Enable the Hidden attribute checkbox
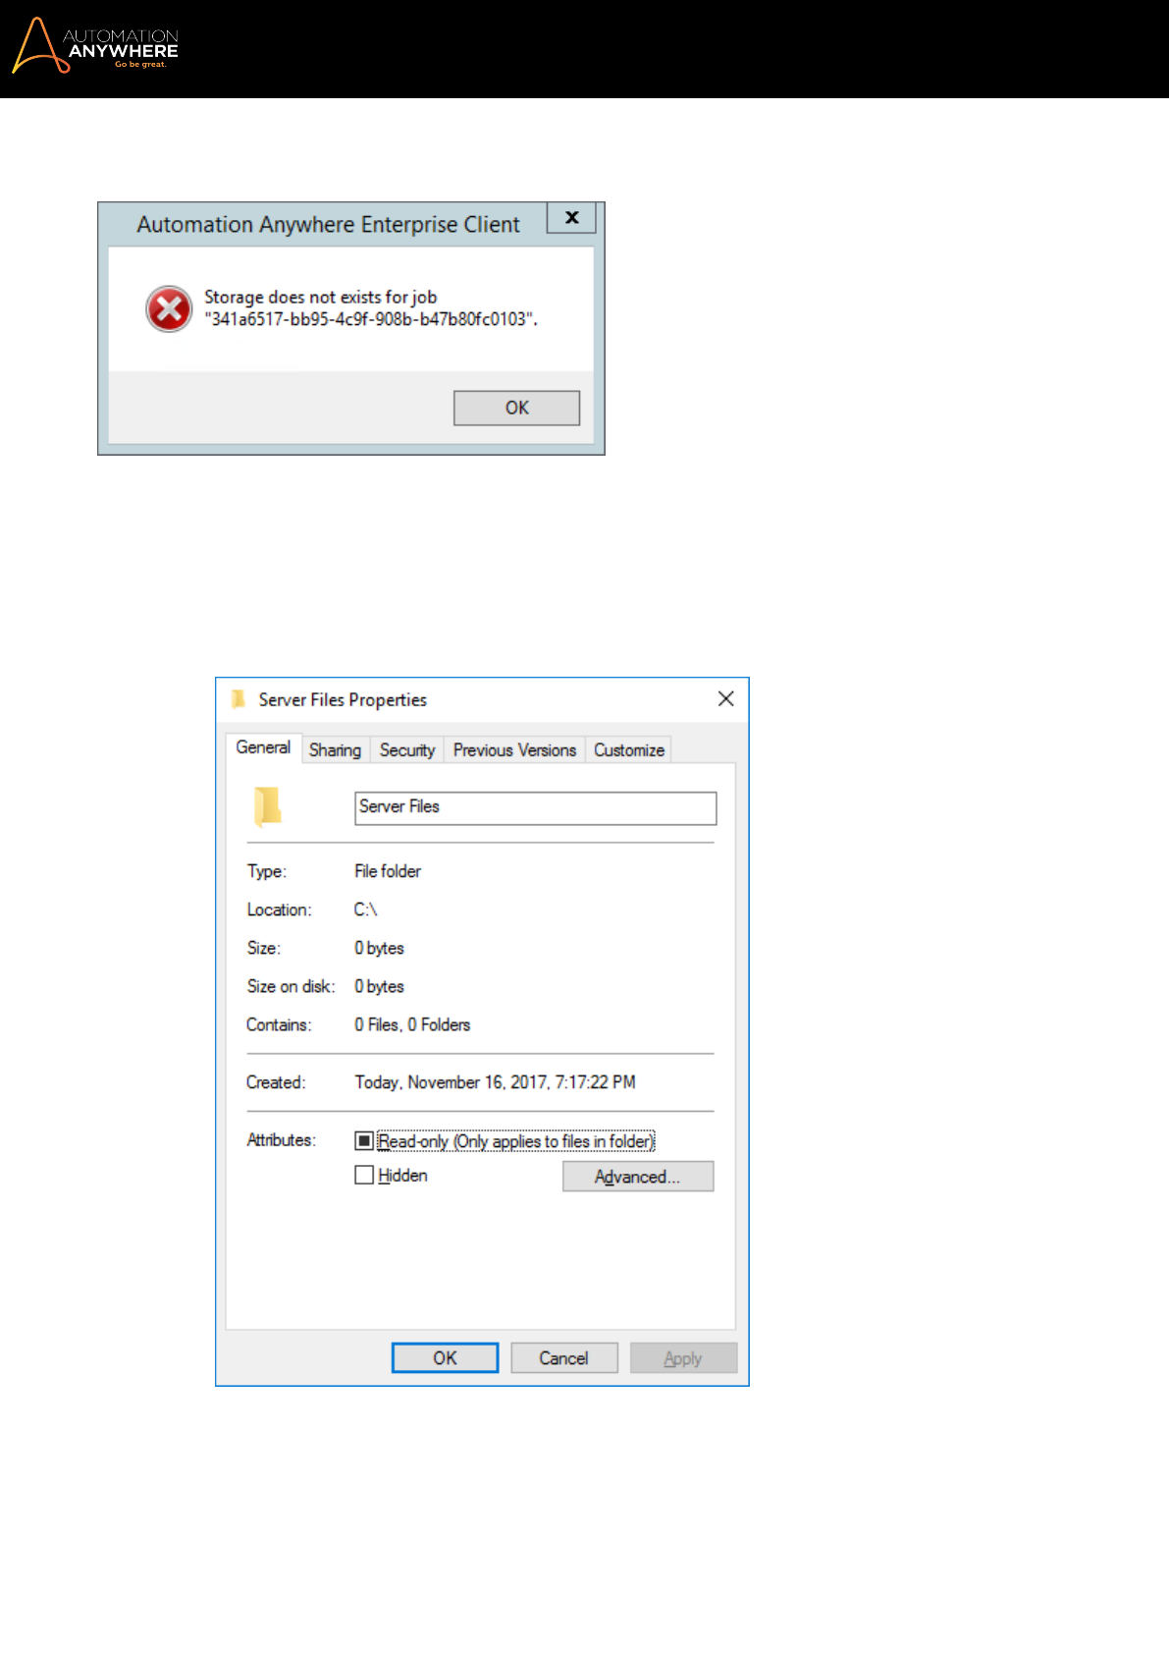 pyautogui.click(x=364, y=1175)
